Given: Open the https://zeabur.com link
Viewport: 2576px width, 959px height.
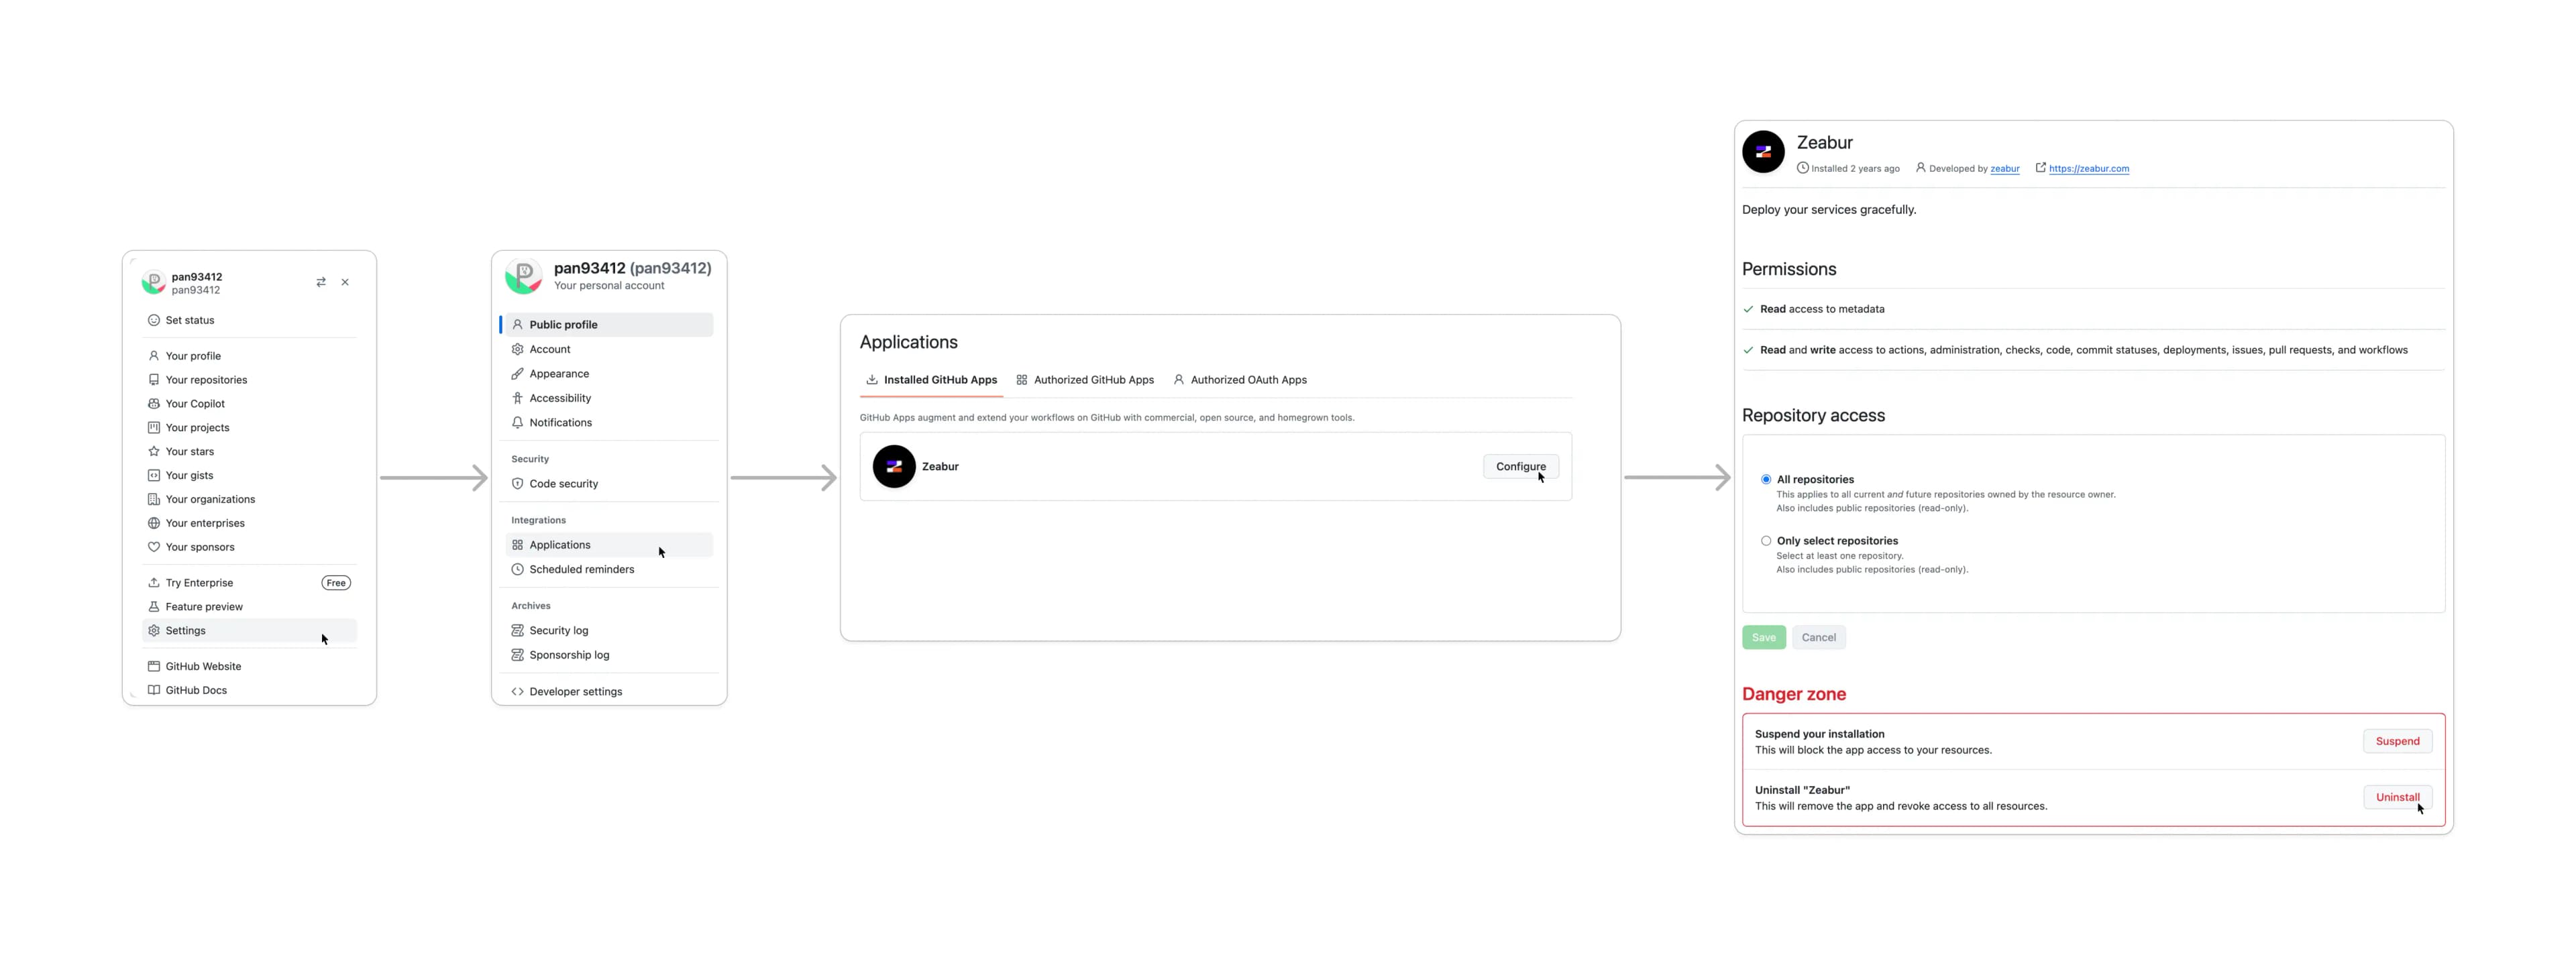Looking at the screenshot, I should pos(2088,169).
